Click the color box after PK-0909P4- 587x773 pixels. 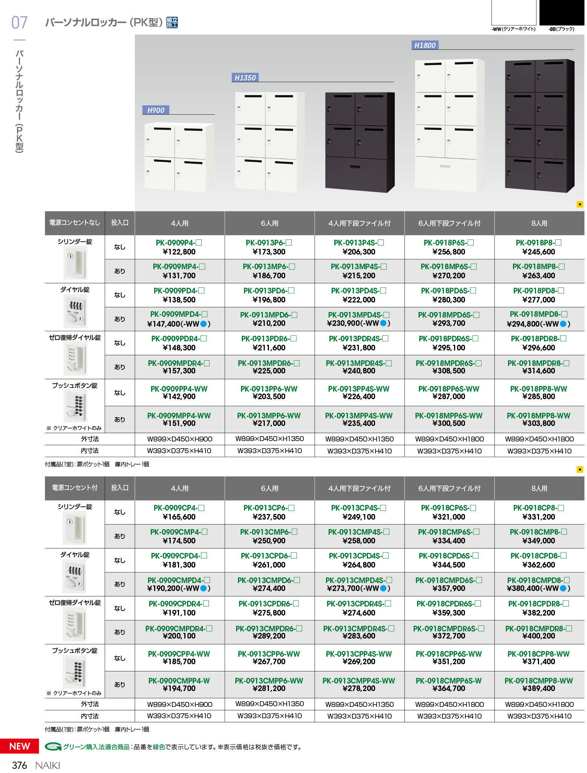tap(199, 242)
